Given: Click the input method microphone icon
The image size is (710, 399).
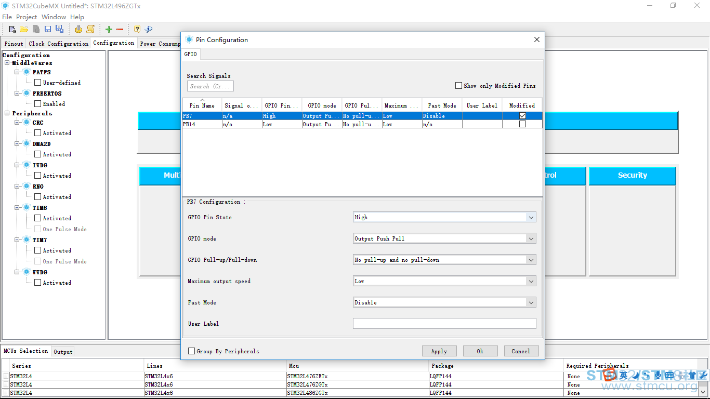Looking at the screenshot, I should click(x=658, y=375).
